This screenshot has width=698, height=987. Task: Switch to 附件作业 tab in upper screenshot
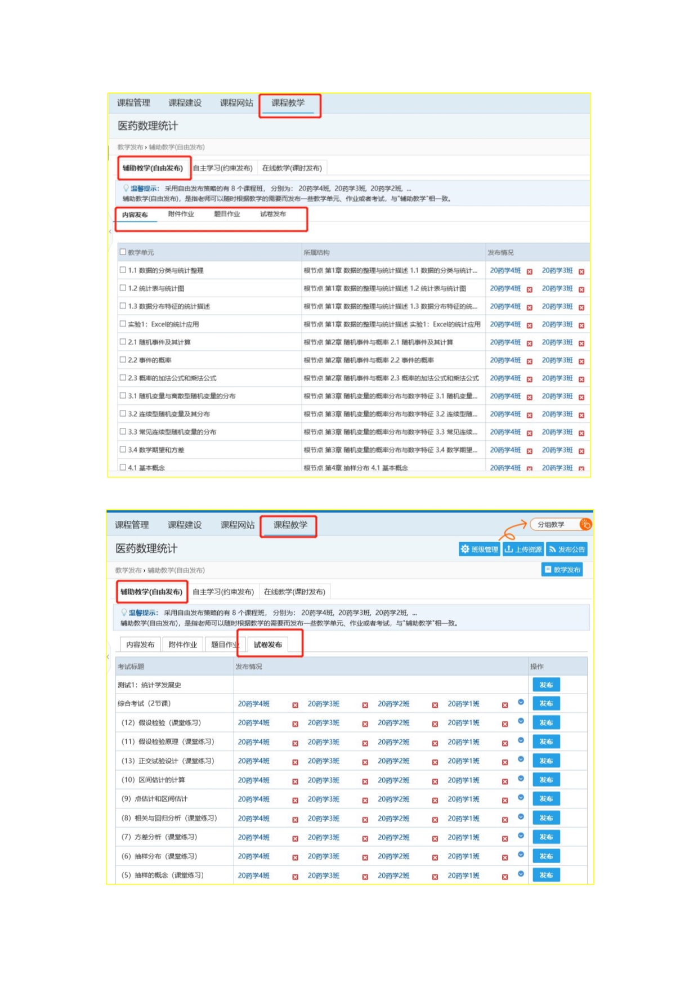pyautogui.click(x=181, y=215)
